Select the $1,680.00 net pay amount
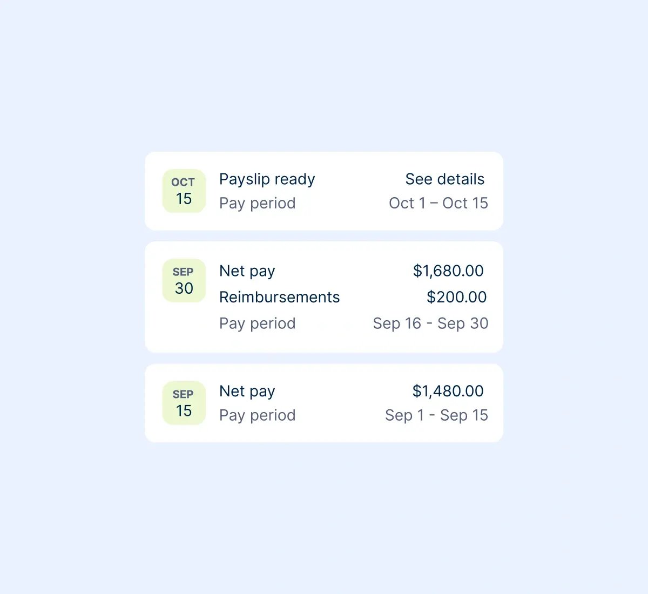This screenshot has height=594, width=648. click(448, 271)
